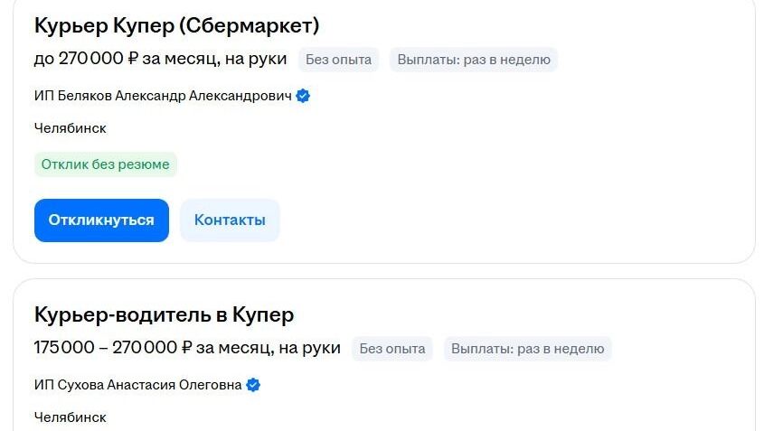Click Выплаты: раз в неделю in first vacancy
Viewport: 764px width, 431px height.
pos(474,60)
